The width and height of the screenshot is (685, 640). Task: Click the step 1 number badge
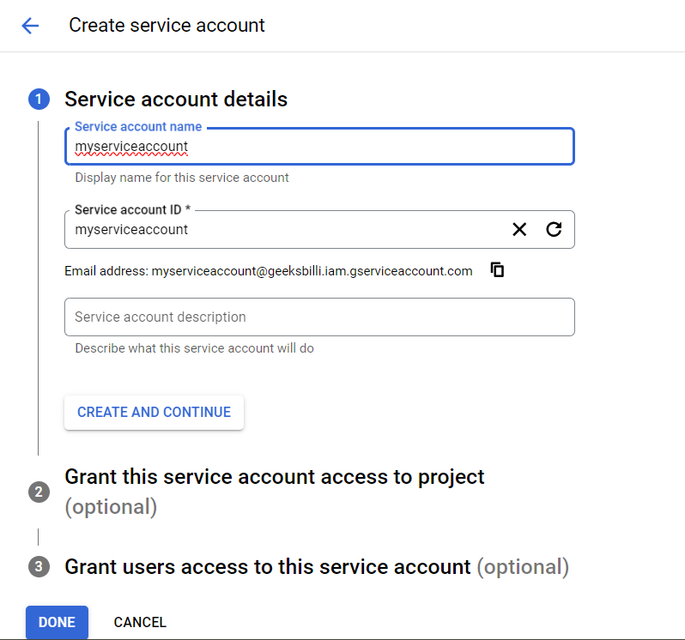pos(39,100)
